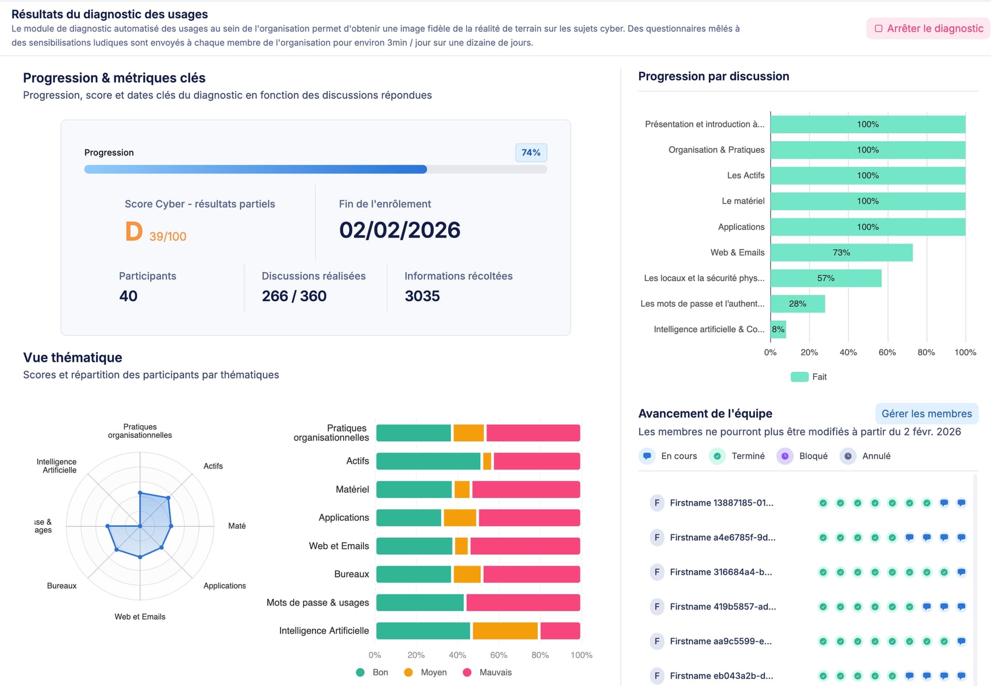This screenshot has width=991, height=686.
Task: Click the blue Progression bar
Action: (x=255, y=169)
